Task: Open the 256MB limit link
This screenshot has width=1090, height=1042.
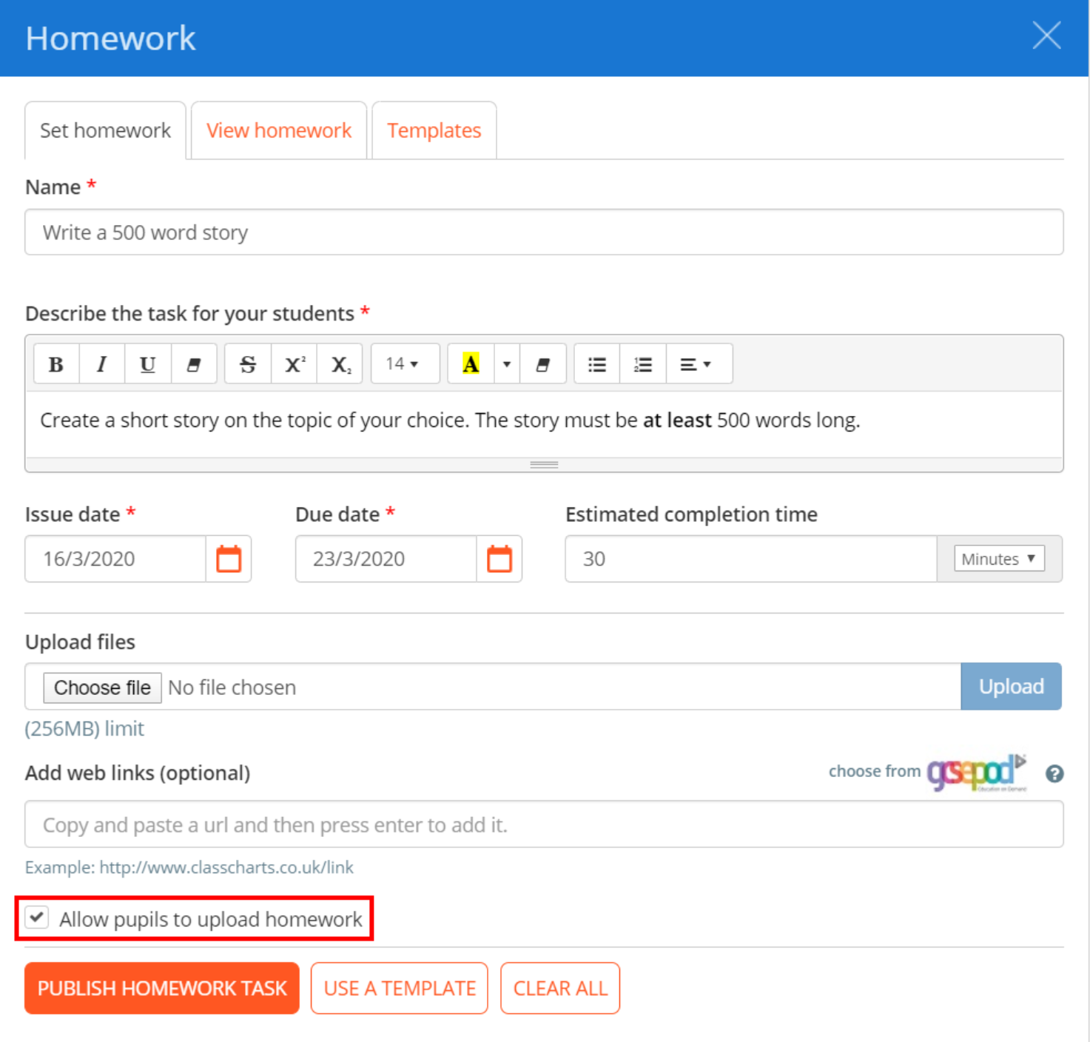Action: [84, 728]
